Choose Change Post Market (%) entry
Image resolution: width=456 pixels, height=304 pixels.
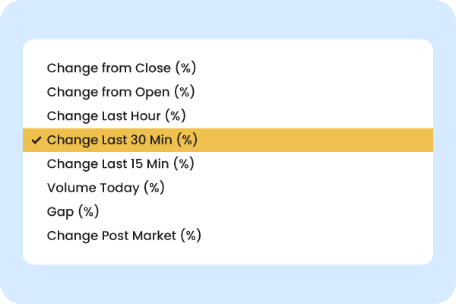(124, 235)
